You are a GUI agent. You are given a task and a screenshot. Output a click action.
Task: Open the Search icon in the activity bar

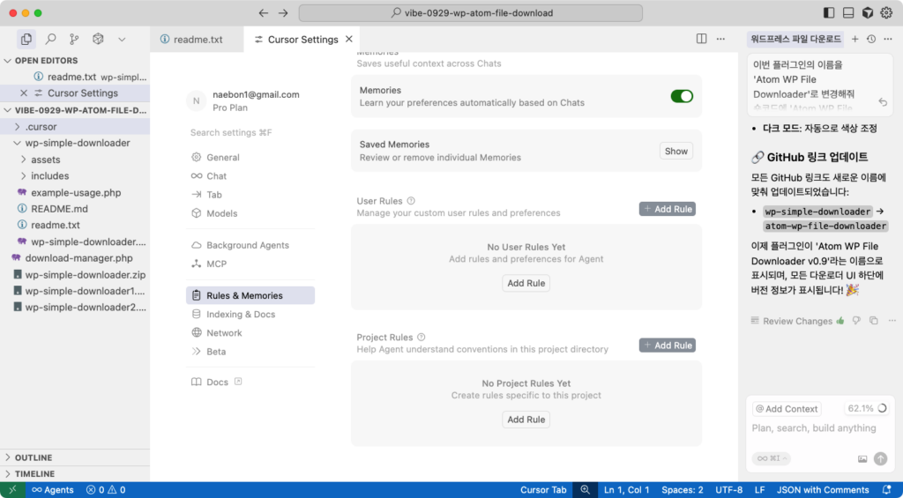(50, 40)
